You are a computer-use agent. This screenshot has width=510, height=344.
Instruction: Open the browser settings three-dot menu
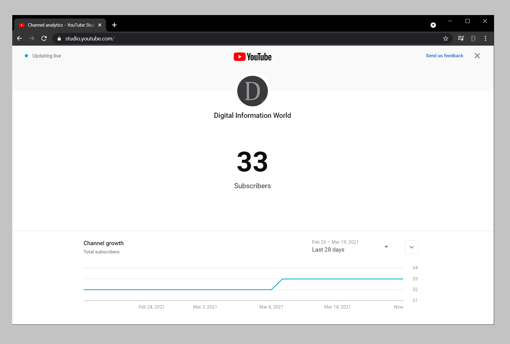(x=485, y=38)
